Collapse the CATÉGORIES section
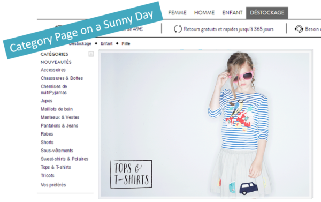Viewport: 321px width, 202px height. 91,54
